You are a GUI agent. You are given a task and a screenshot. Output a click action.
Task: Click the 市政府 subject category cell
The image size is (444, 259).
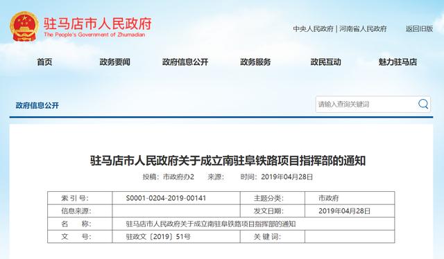(328, 198)
